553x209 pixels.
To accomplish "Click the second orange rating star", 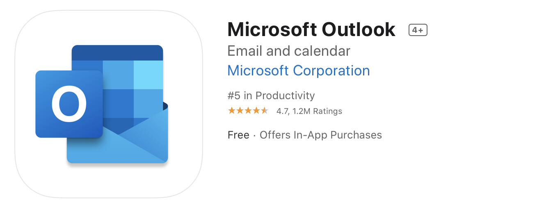I will tap(240, 111).
